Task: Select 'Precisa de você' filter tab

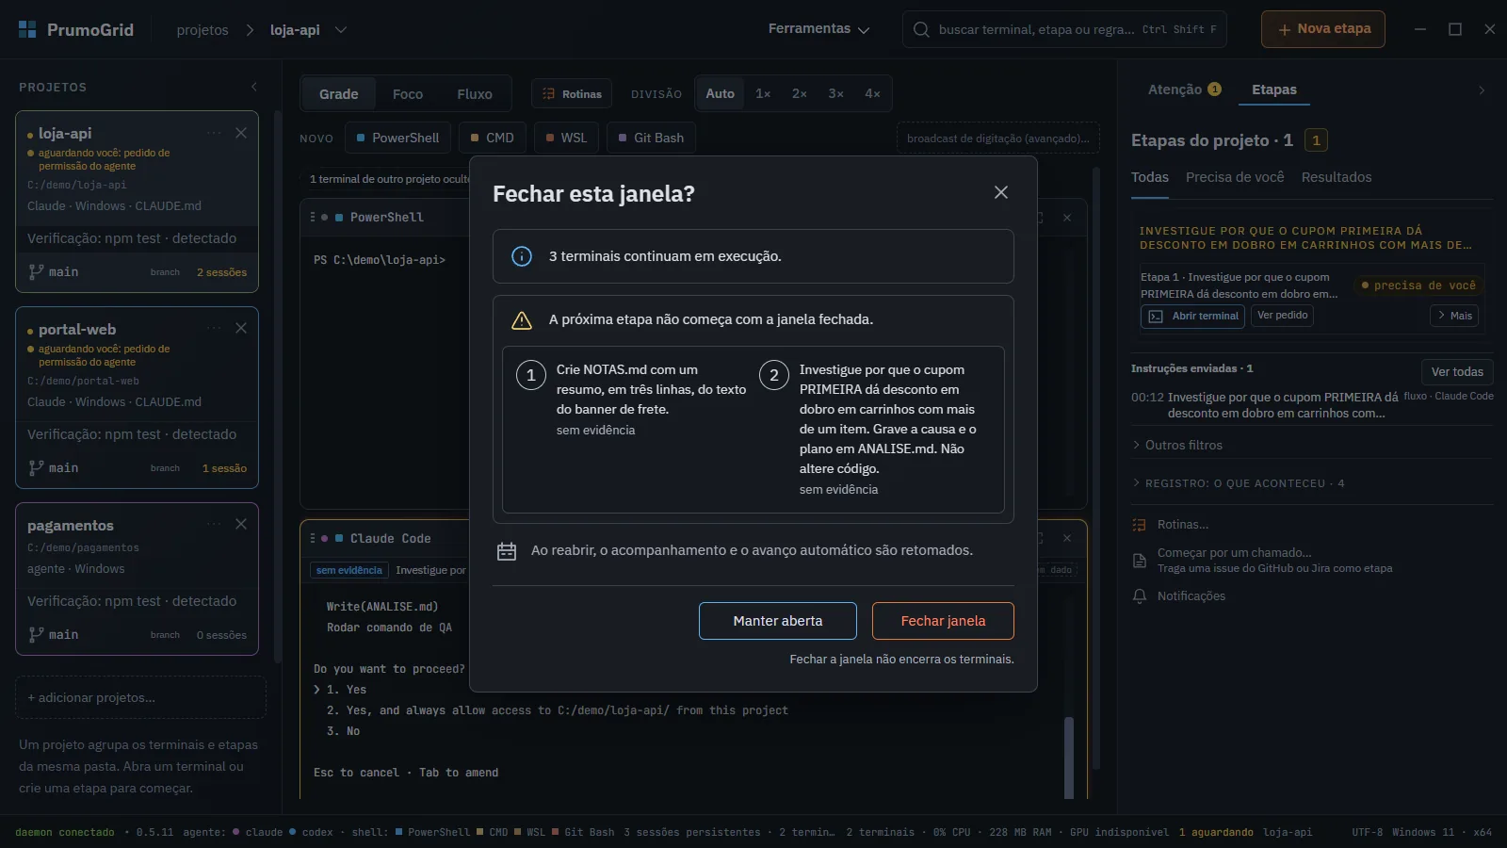Action: (1235, 177)
